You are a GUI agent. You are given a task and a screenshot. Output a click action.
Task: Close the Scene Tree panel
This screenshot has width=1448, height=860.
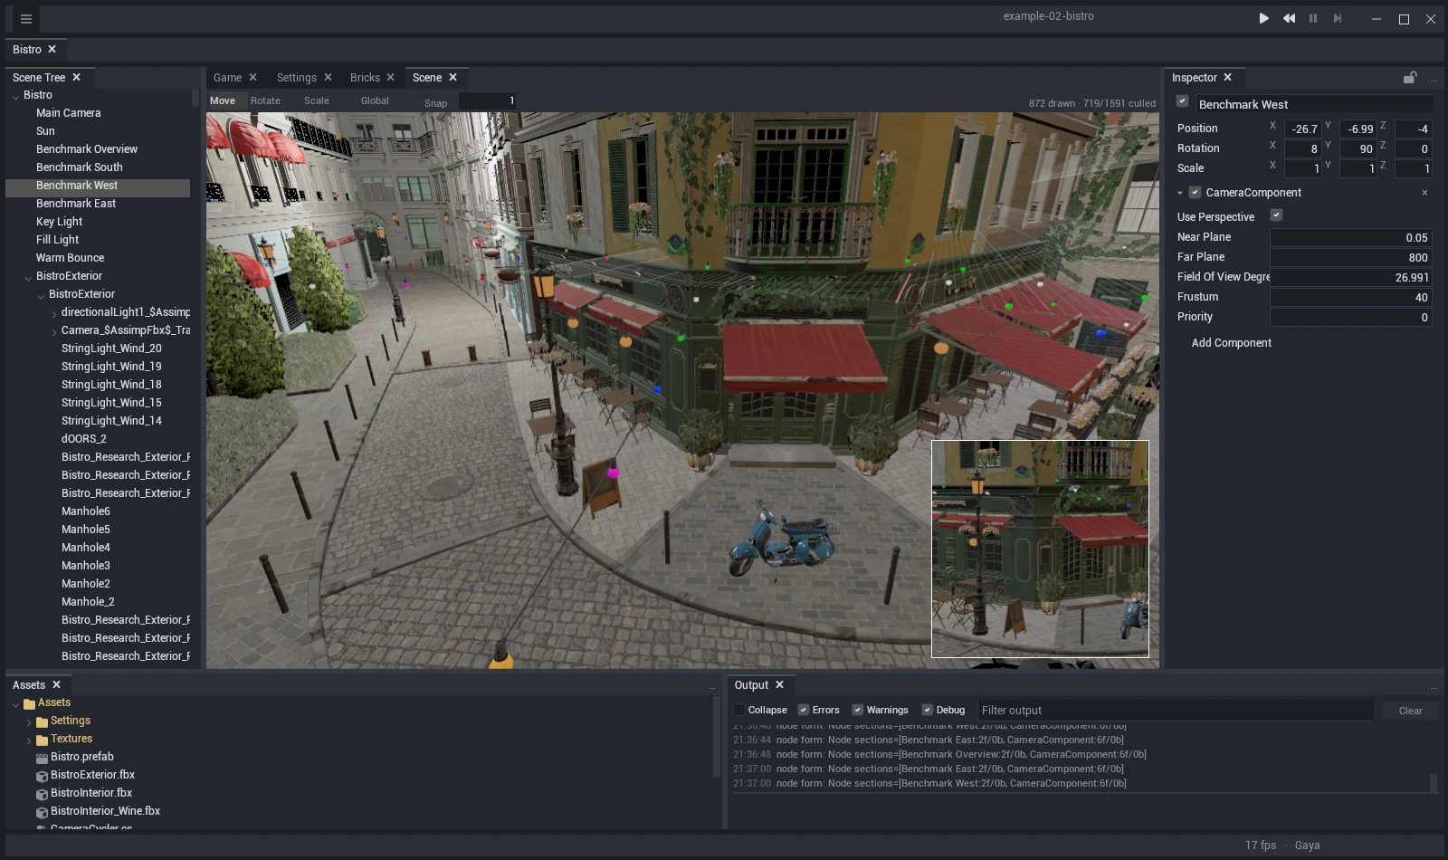(77, 78)
